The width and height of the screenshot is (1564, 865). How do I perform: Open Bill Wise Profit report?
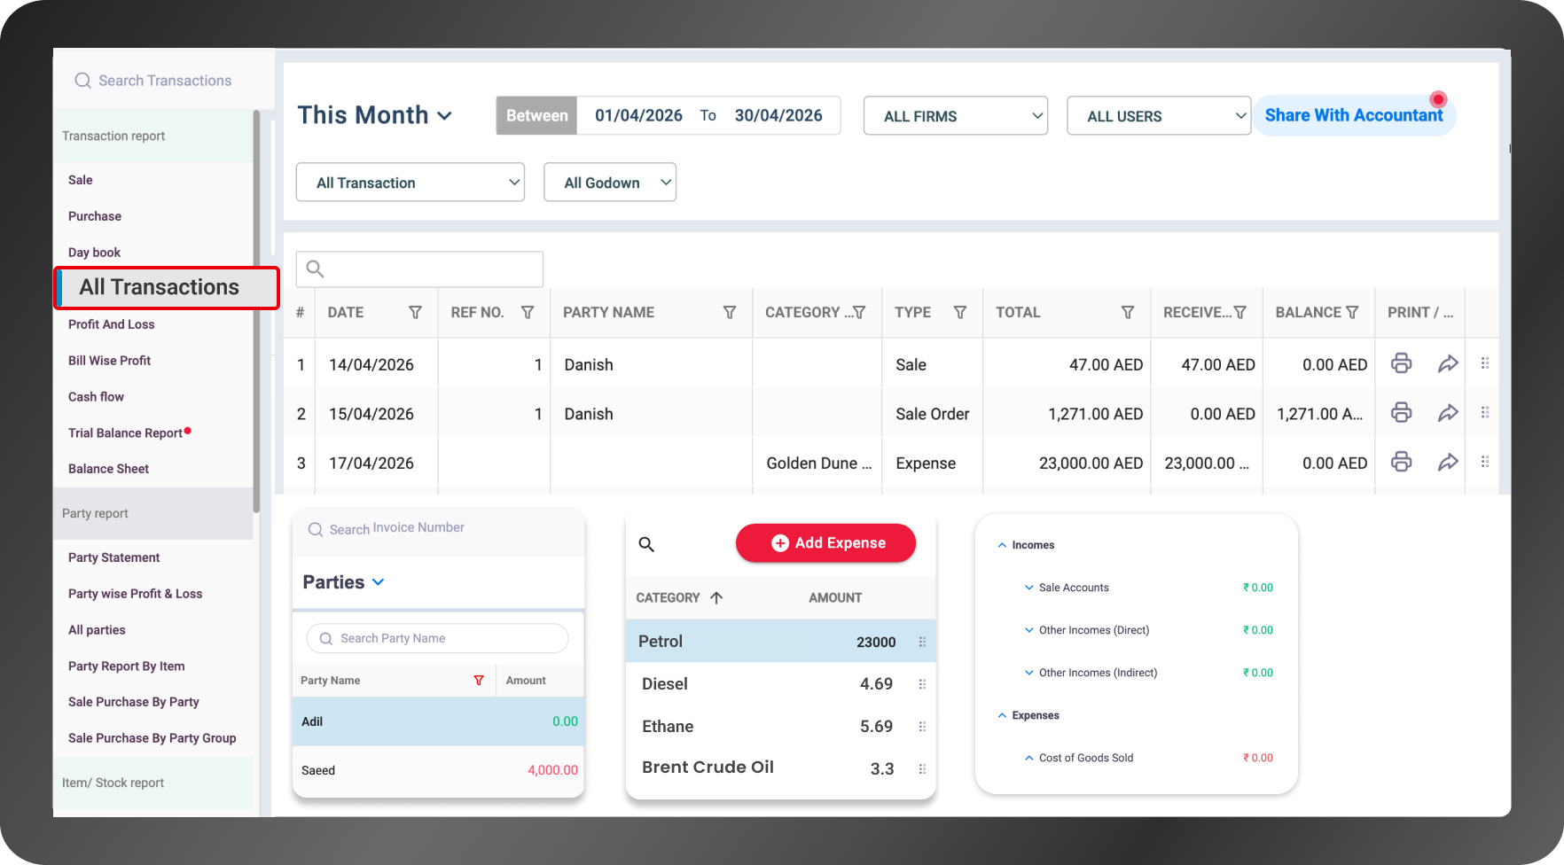pyautogui.click(x=110, y=361)
